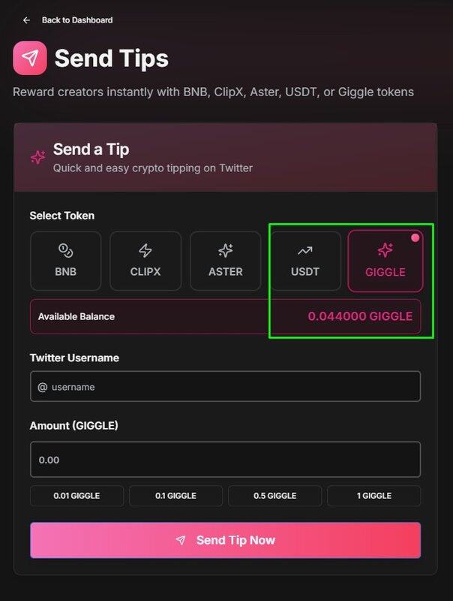Pick USDT as the token

(305, 261)
